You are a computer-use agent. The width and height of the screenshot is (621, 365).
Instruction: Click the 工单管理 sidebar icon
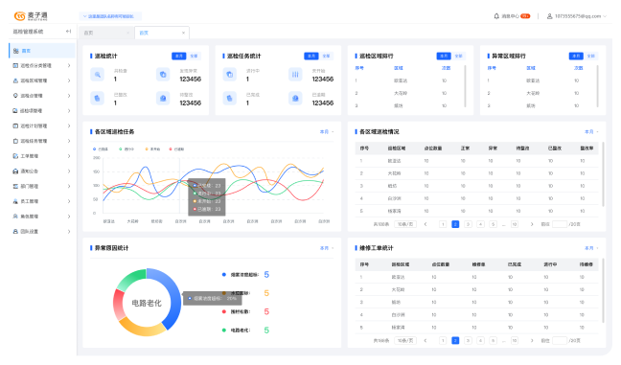click(x=15, y=156)
